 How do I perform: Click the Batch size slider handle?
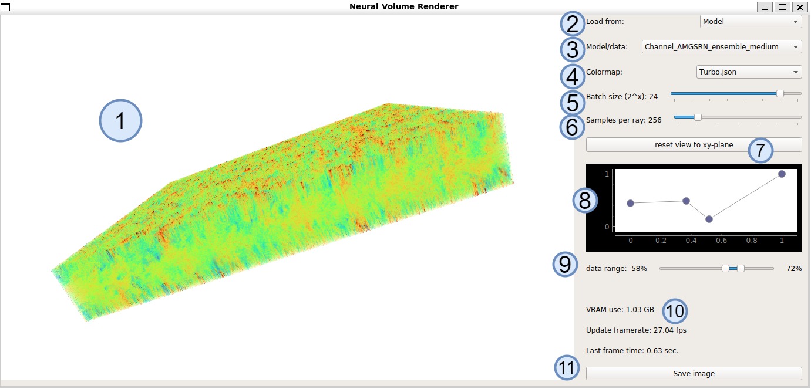780,93
